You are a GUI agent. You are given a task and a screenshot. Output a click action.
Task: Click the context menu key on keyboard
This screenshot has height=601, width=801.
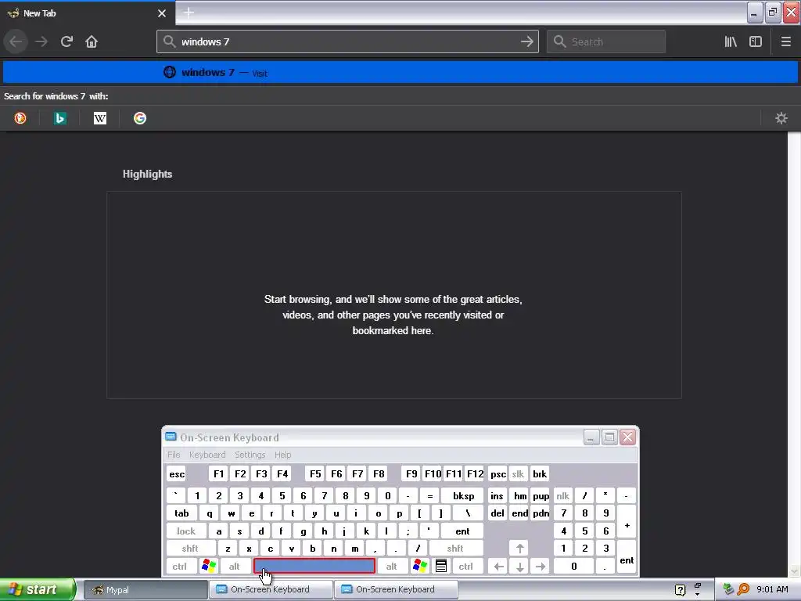pyautogui.click(x=441, y=566)
